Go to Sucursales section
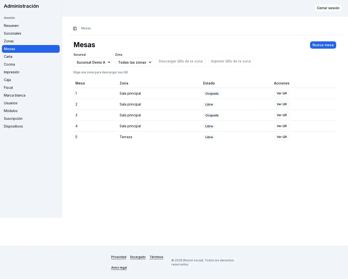 (x=31, y=33)
